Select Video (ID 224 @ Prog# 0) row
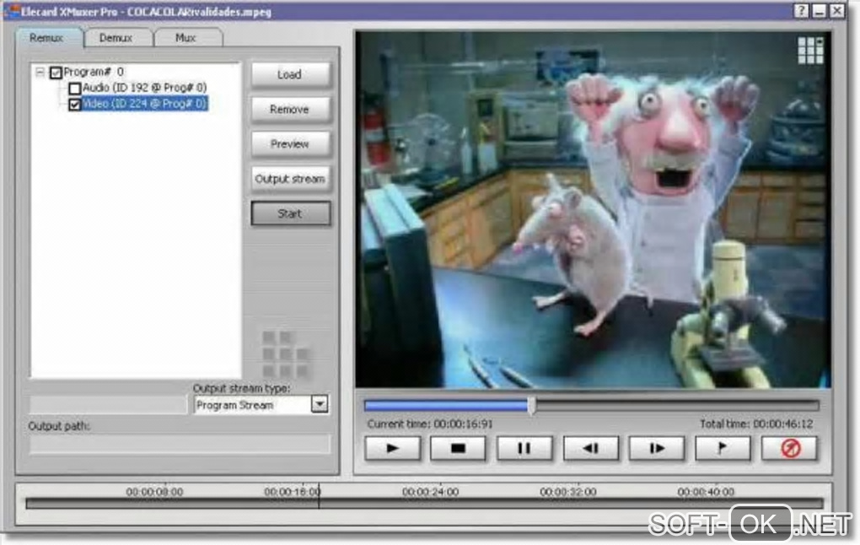Screen dimensions: 860x545 [145, 104]
